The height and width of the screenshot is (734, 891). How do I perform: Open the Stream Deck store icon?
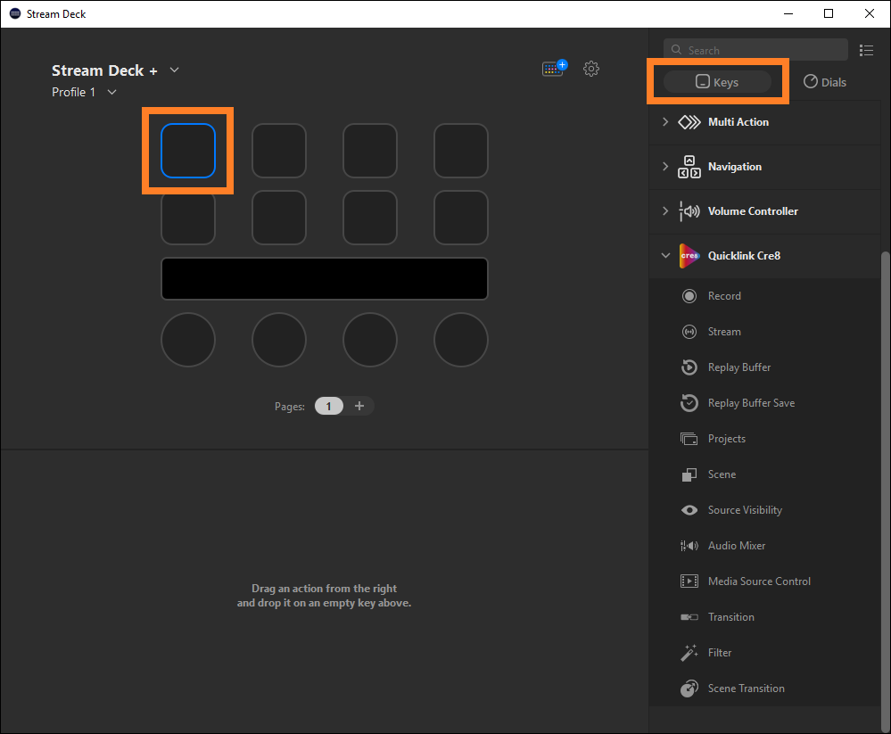tap(554, 69)
